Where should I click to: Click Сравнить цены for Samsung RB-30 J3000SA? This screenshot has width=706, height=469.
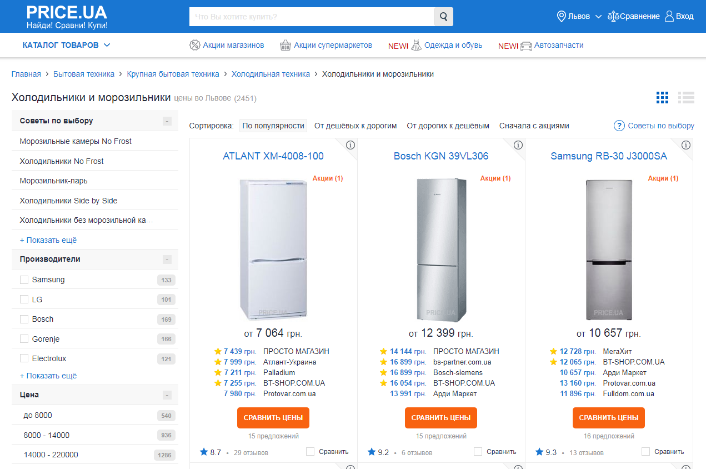coord(609,417)
